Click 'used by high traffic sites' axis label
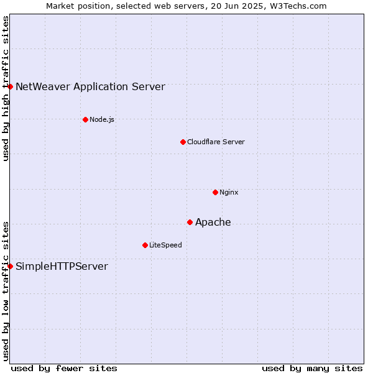This screenshot has height=373, width=373. point(6,88)
